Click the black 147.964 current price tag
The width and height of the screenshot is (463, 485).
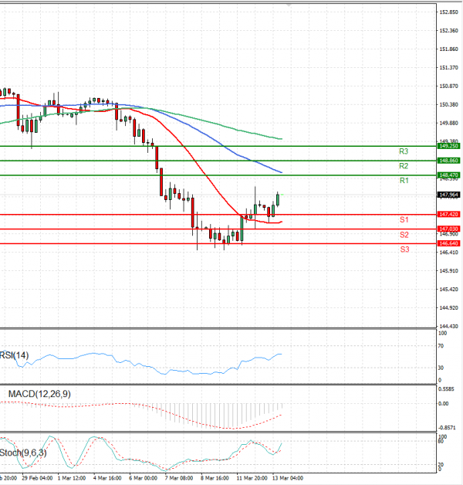449,195
